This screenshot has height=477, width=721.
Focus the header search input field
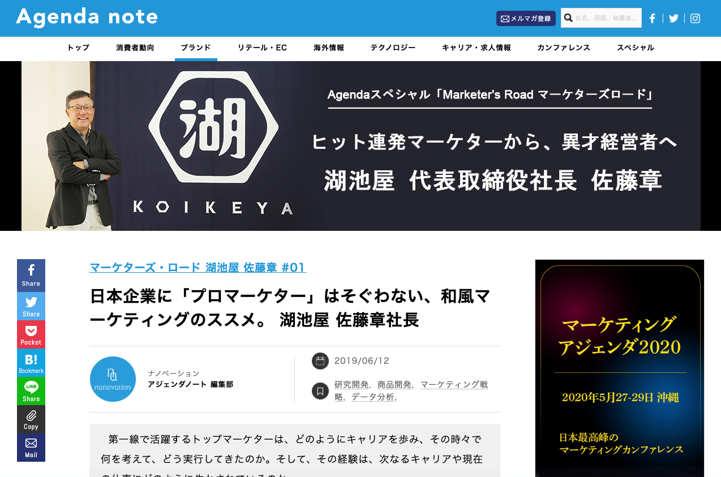click(601, 18)
